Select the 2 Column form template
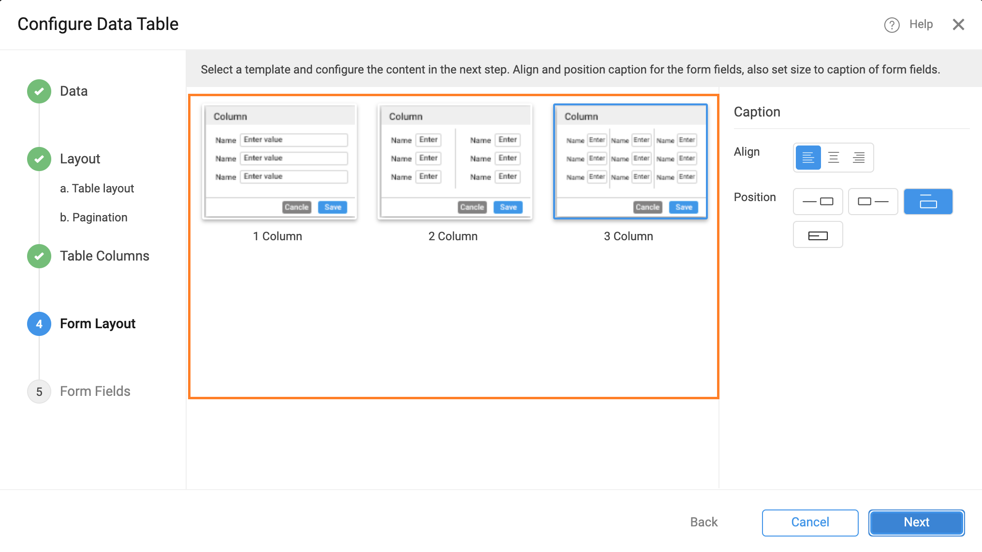The image size is (982, 552). 454,161
